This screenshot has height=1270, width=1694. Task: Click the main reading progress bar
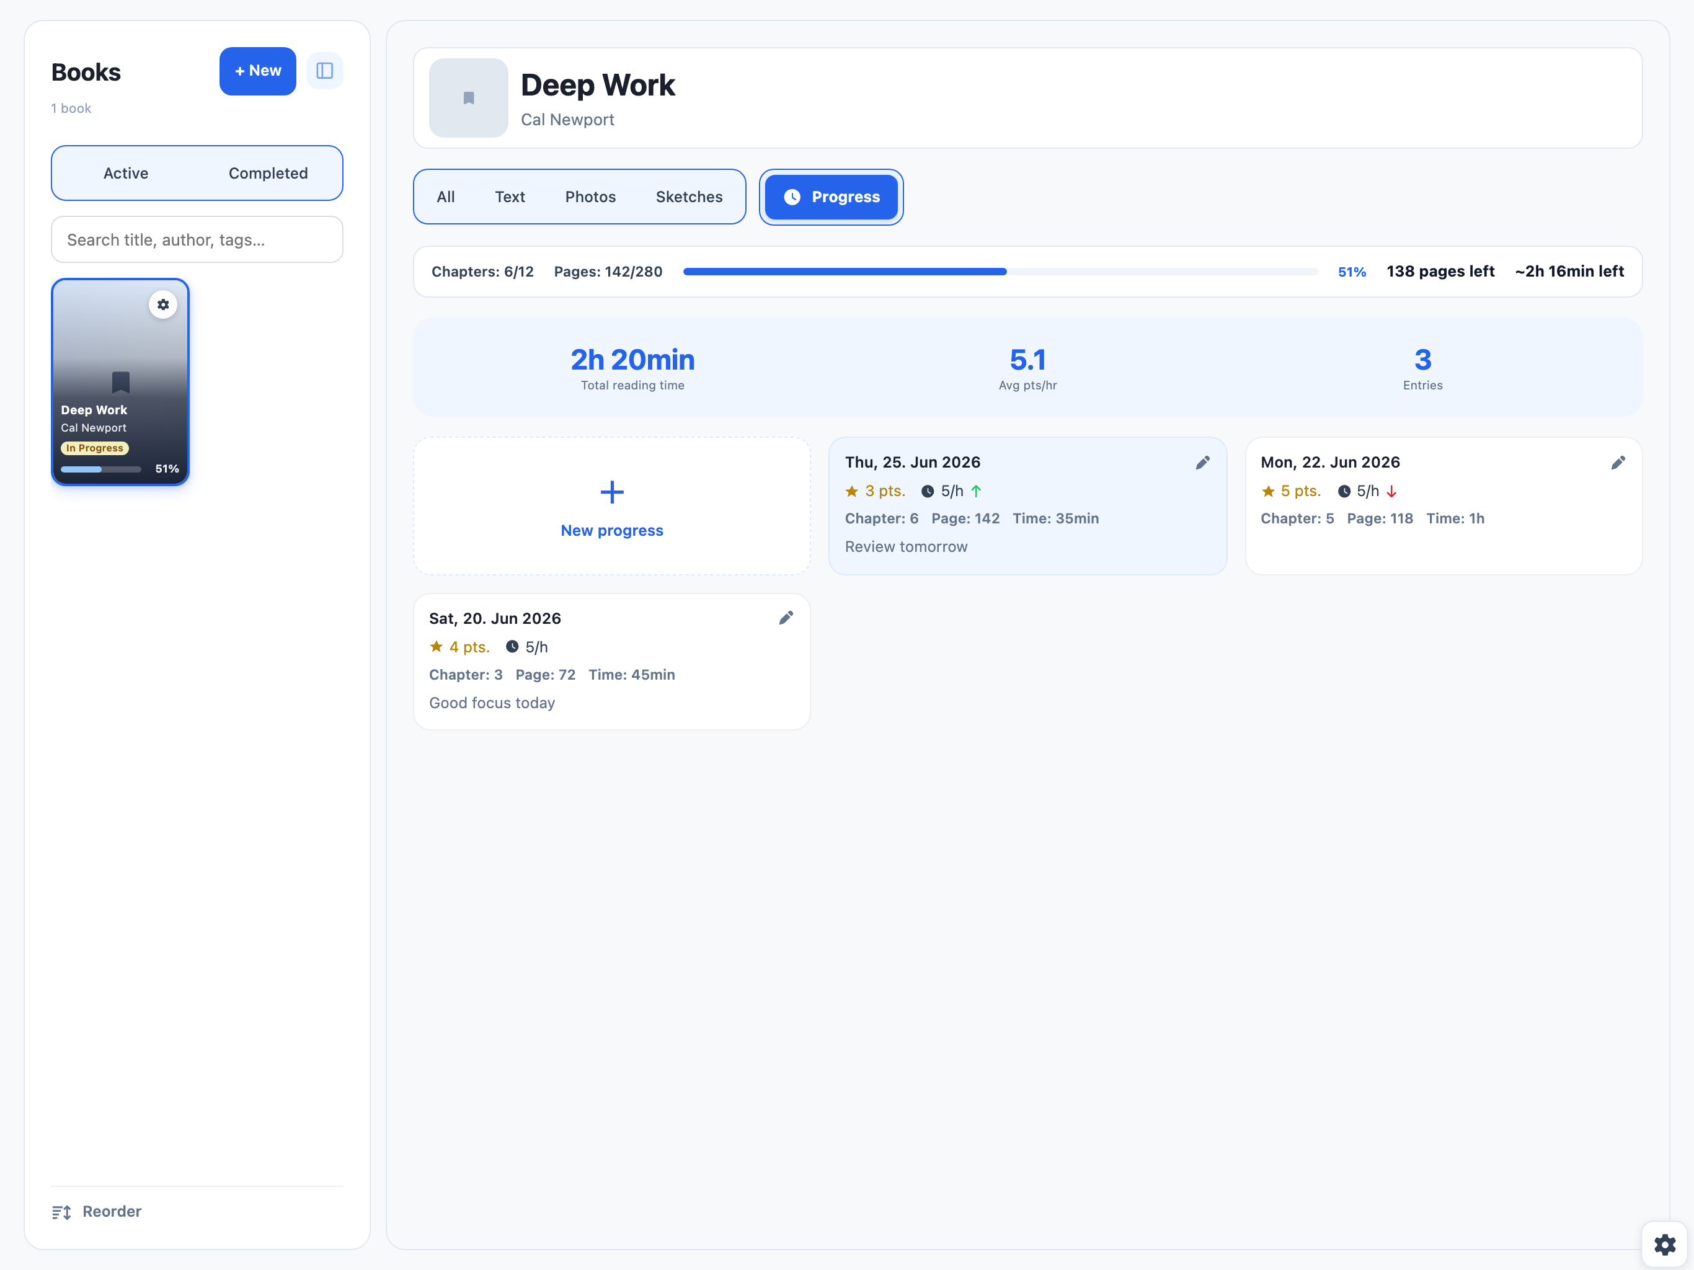tap(1000, 271)
